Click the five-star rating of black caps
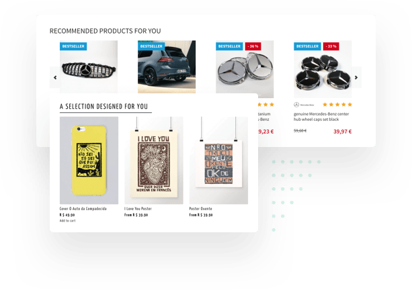This screenshot has height=290, width=412. (337, 105)
